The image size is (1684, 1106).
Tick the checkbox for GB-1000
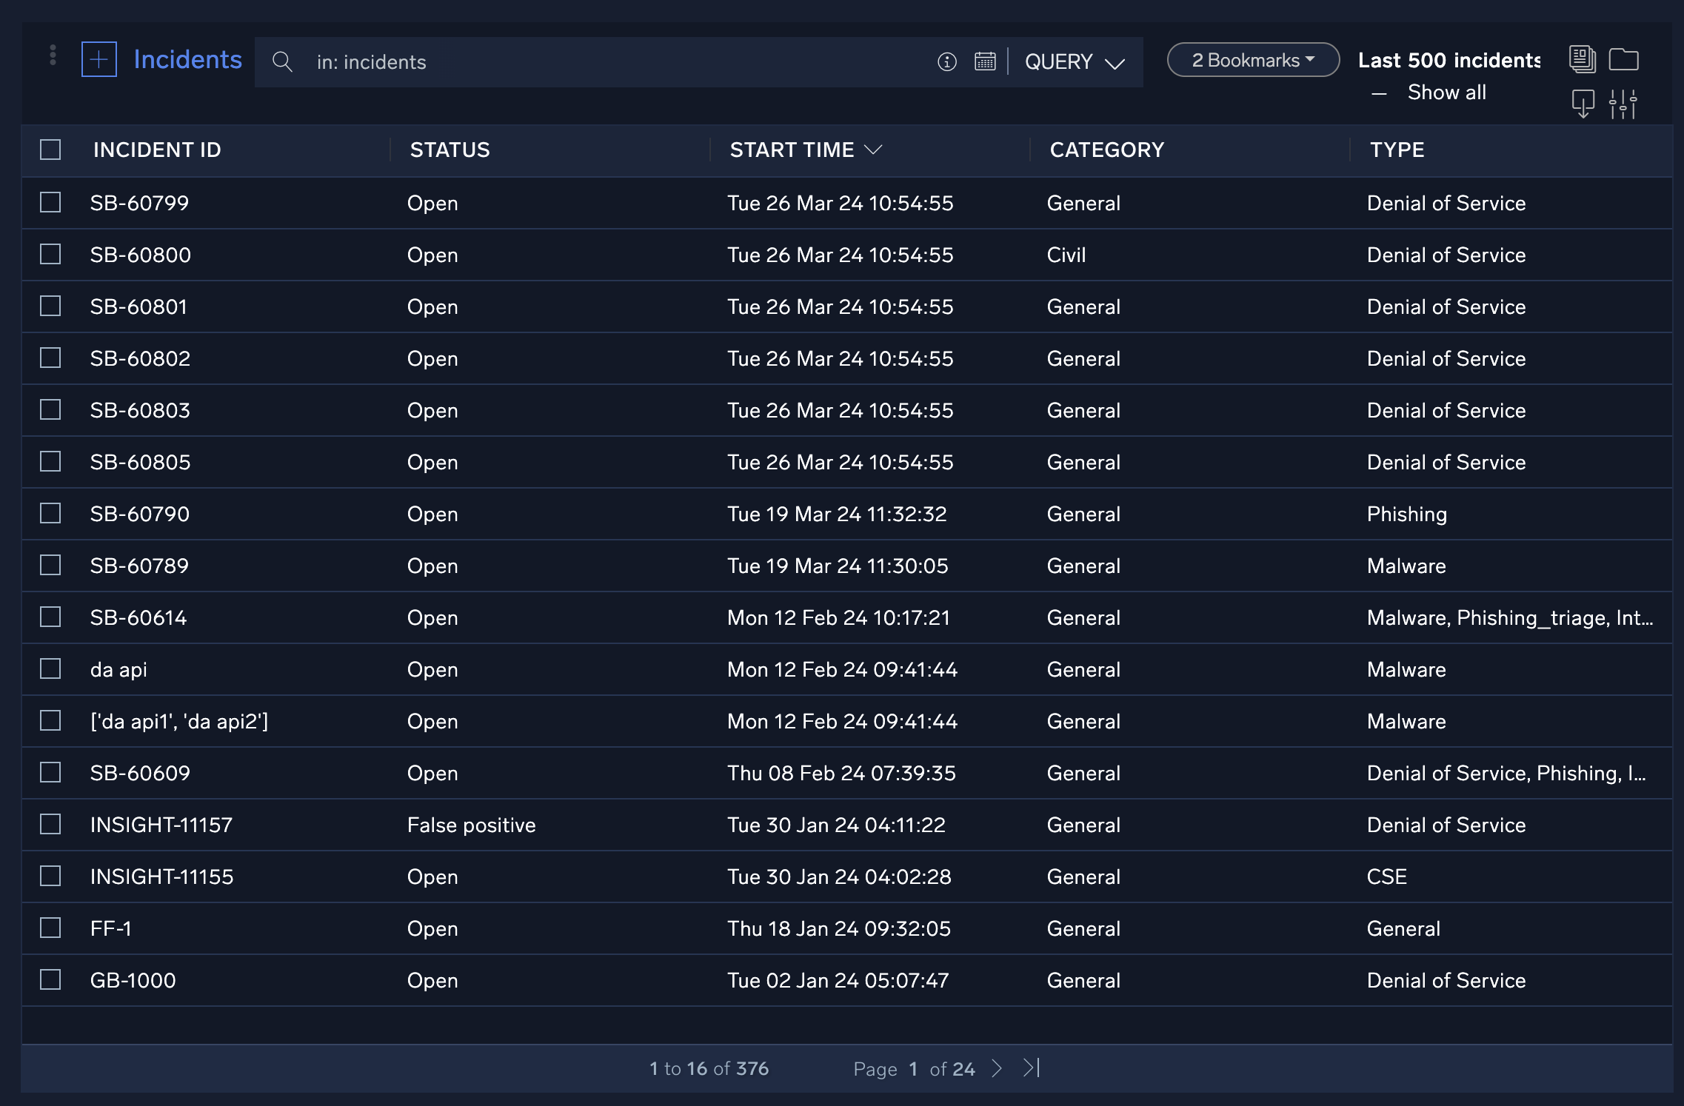[50, 979]
